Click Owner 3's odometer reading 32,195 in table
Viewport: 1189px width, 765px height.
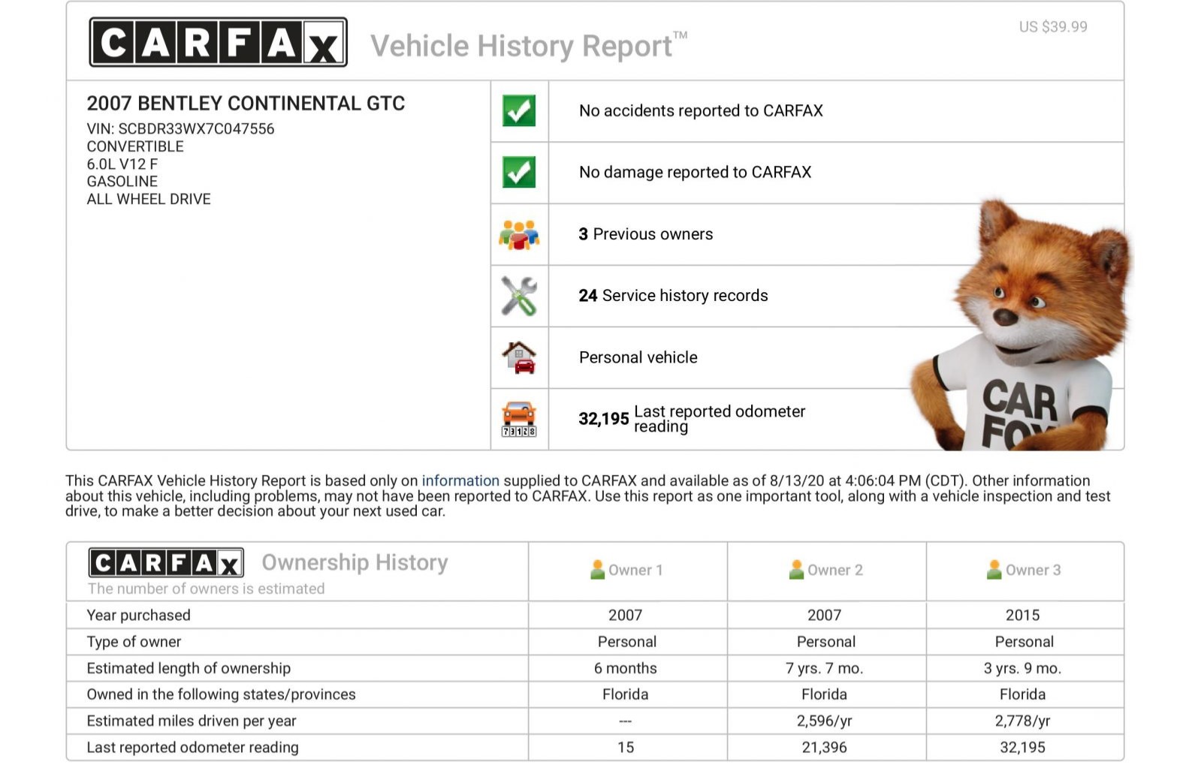[1022, 747]
